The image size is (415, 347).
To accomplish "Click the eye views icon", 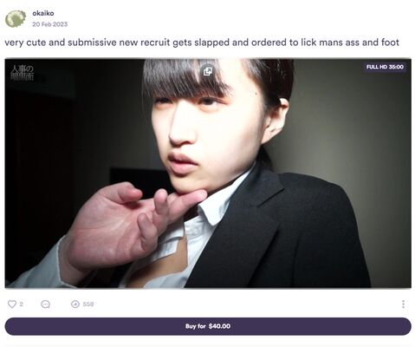I will [x=75, y=304].
